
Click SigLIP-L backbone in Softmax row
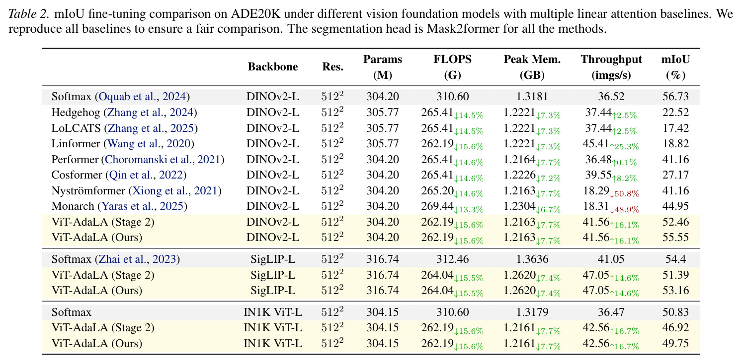(x=273, y=259)
